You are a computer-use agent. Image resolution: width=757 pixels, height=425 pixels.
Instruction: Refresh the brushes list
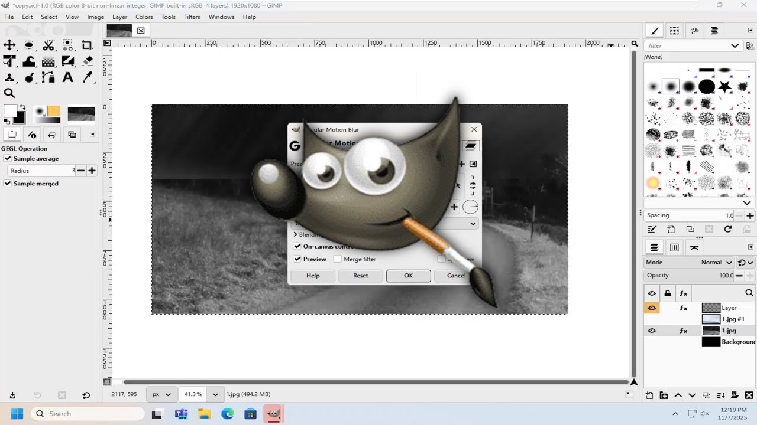(x=728, y=229)
